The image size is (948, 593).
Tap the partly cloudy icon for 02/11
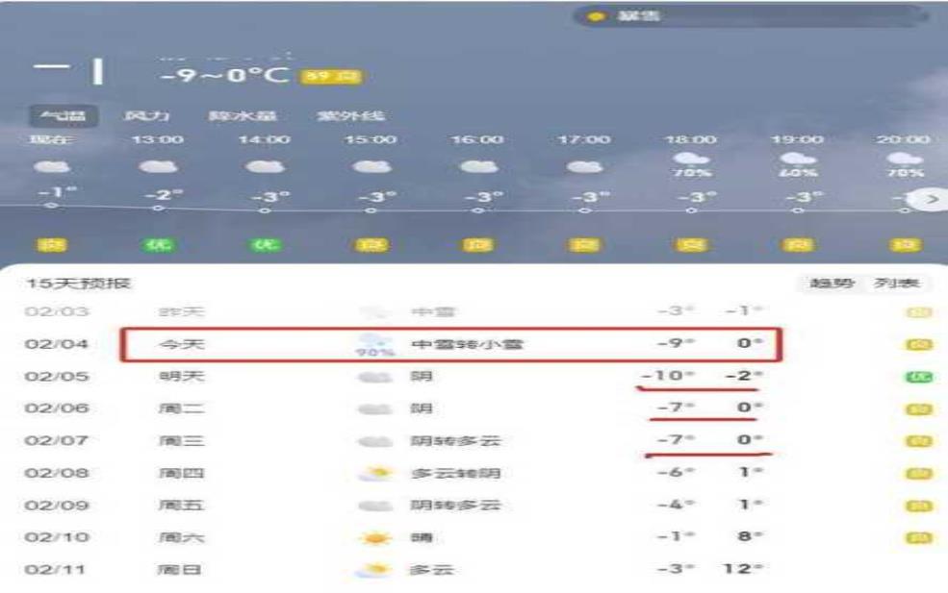pyautogui.click(x=374, y=569)
